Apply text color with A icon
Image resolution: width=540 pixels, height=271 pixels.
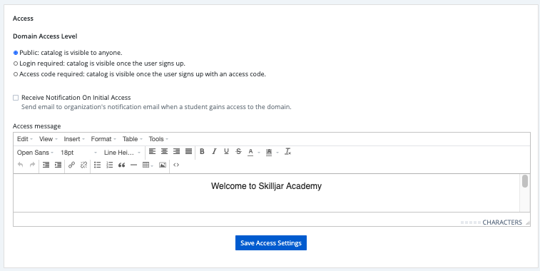coord(250,152)
